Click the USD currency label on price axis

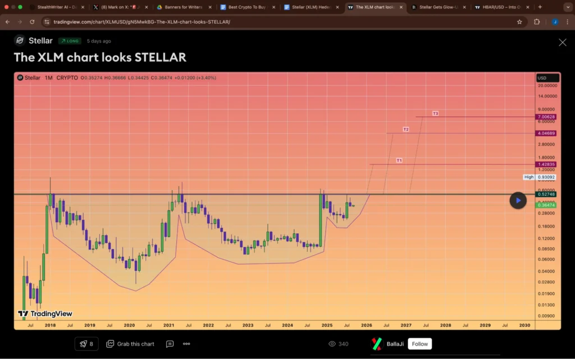coord(547,77)
